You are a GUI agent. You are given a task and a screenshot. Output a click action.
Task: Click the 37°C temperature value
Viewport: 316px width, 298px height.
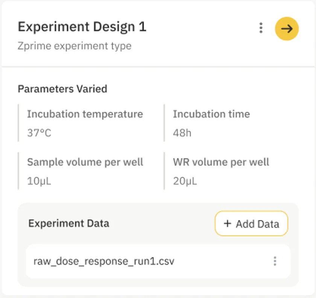pyautogui.click(x=39, y=133)
